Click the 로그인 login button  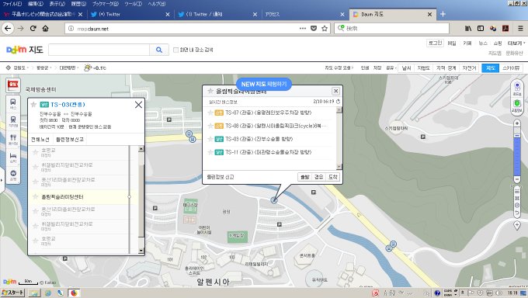point(435,43)
